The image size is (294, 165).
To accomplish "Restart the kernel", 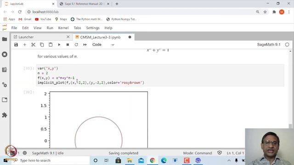I will click(x=76, y=45).
